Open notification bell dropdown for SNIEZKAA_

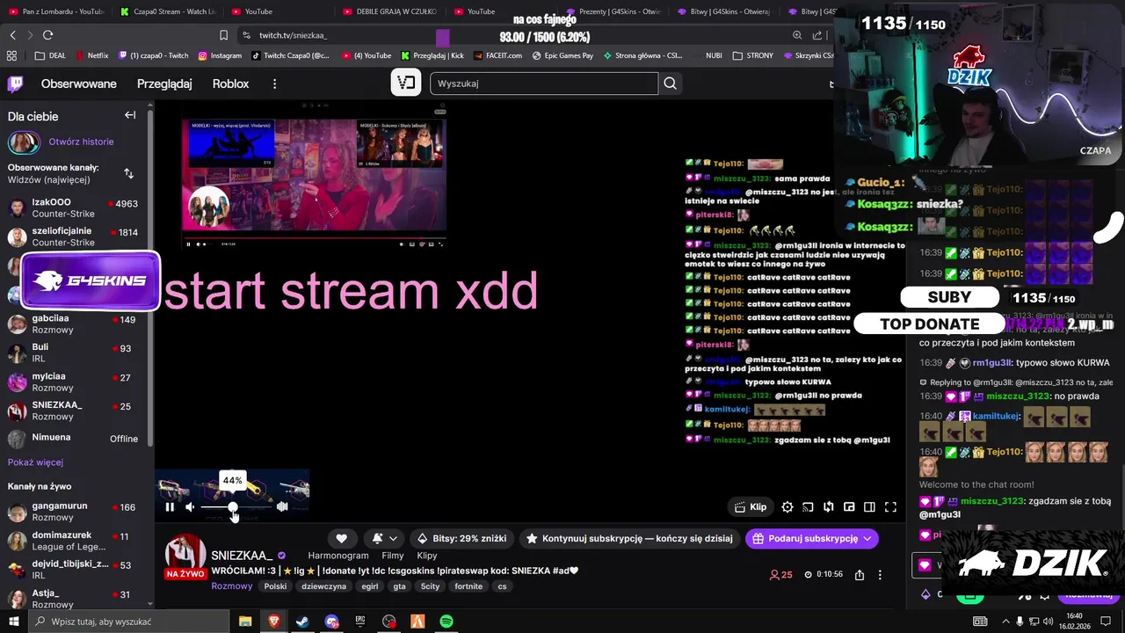pyautogui.click(x=384, y=538)
